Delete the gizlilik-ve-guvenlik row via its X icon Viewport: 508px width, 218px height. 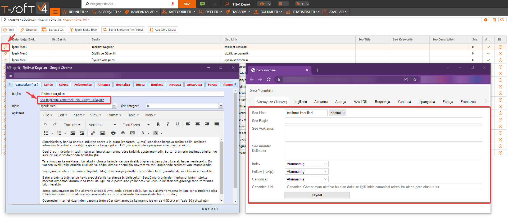(x=500, y=53)
